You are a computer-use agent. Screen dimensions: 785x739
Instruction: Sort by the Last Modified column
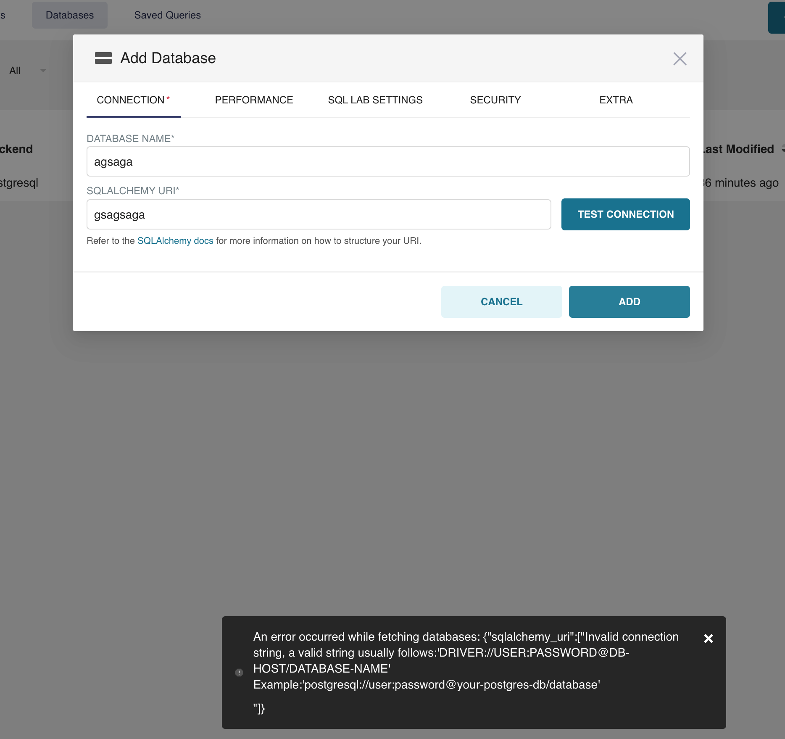click(738, 149)
